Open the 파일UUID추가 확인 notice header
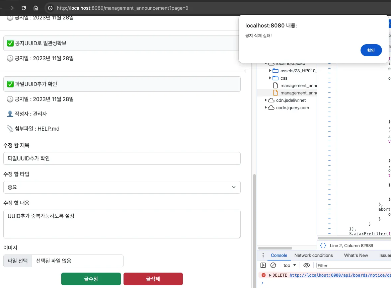 tap(122, 84)
